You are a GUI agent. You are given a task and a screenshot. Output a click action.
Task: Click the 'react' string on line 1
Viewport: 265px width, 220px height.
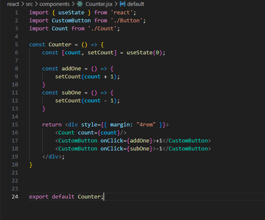tap(122, 13)
